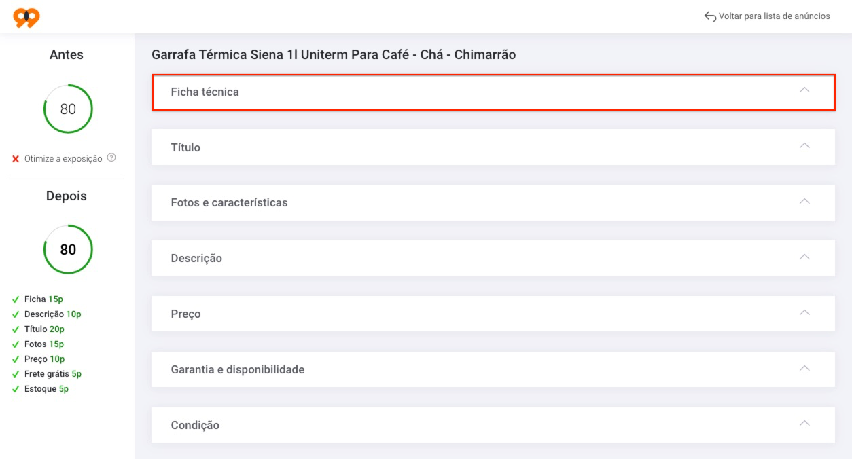This screenshot has height=459, width=852.
Task: Click the green checkmark next to Título 20p
Action: (x=16, y=329)
